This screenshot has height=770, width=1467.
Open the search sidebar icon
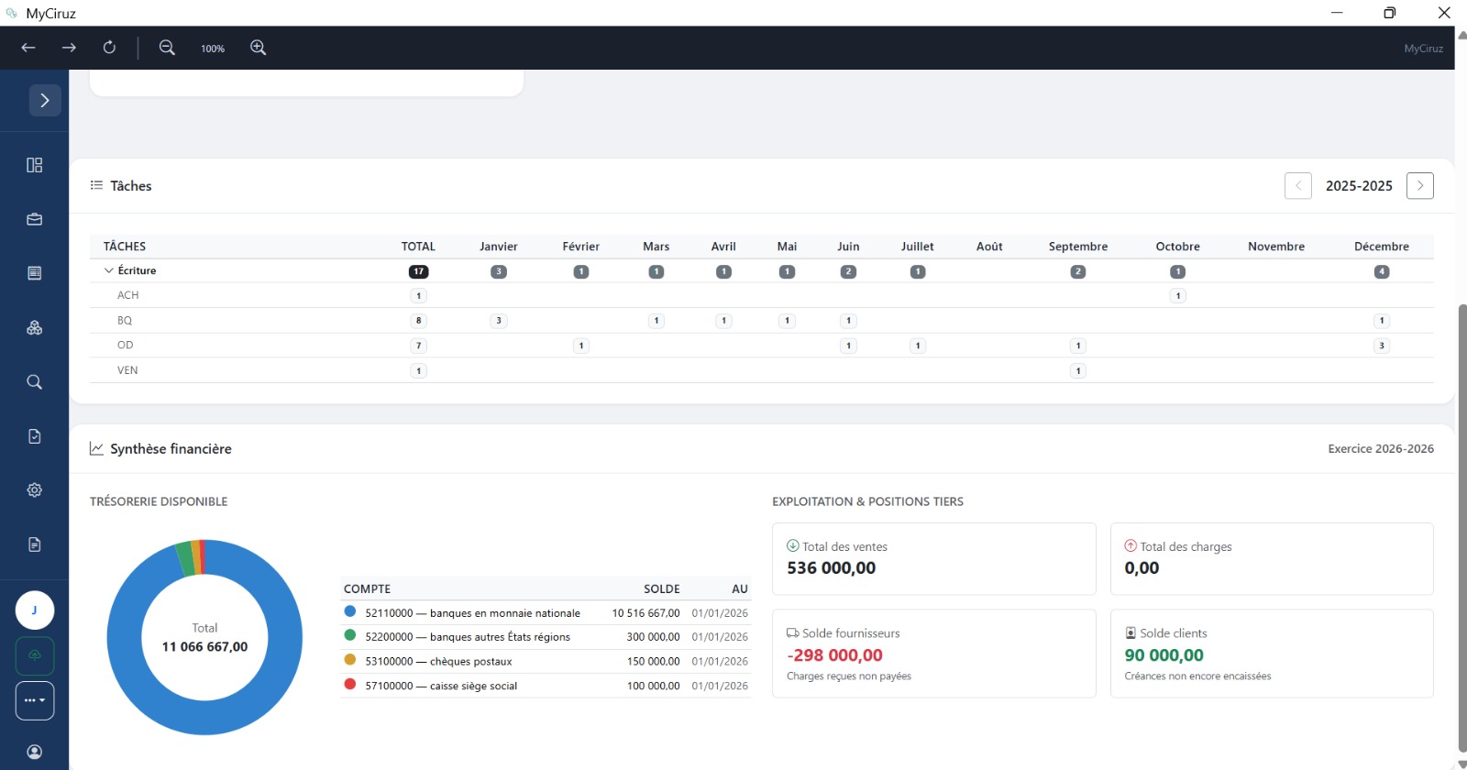(35, 382)
